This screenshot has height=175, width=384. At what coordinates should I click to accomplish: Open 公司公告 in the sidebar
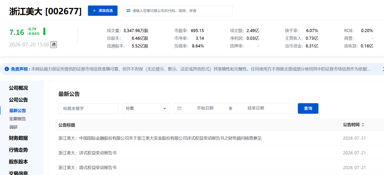[18, 100]
